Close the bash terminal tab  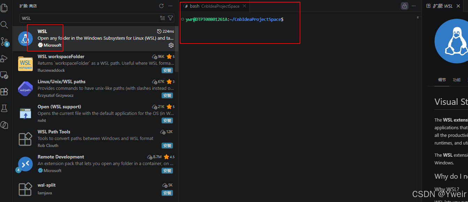pos(244,6)
